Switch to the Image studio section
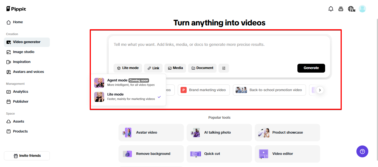 point(24,52)
